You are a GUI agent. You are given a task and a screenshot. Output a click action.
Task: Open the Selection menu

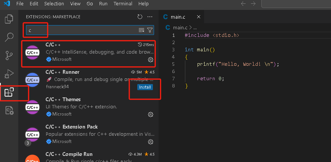coord(54,3)
